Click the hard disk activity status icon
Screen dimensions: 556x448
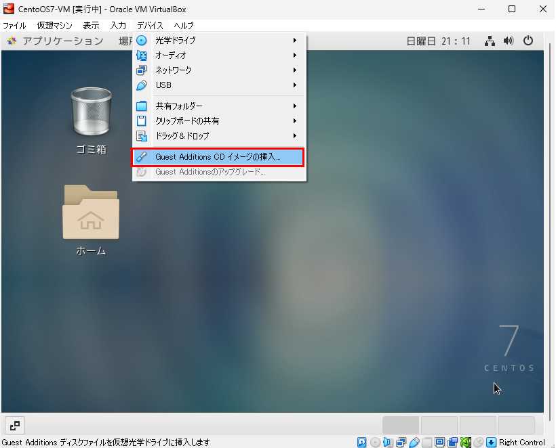(362, 443)
